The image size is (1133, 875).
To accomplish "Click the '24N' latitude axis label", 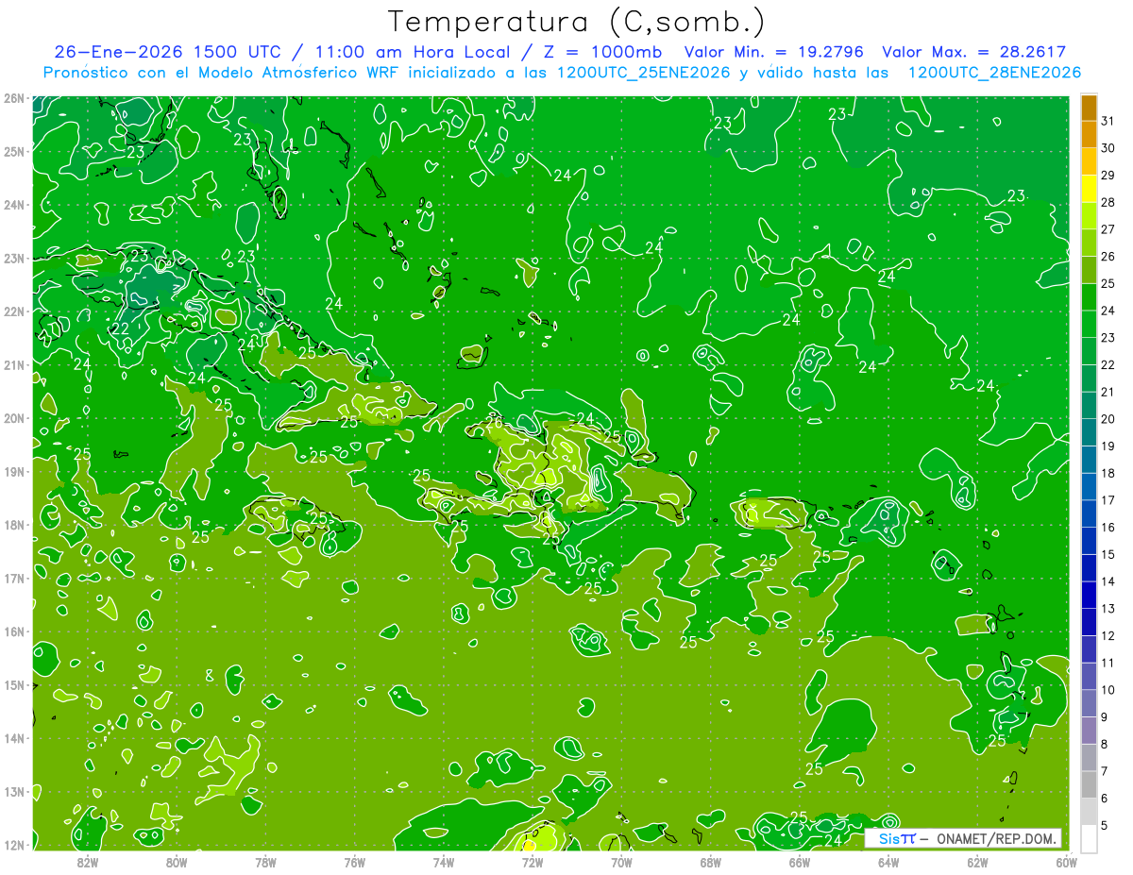I will tap(14, 205).
